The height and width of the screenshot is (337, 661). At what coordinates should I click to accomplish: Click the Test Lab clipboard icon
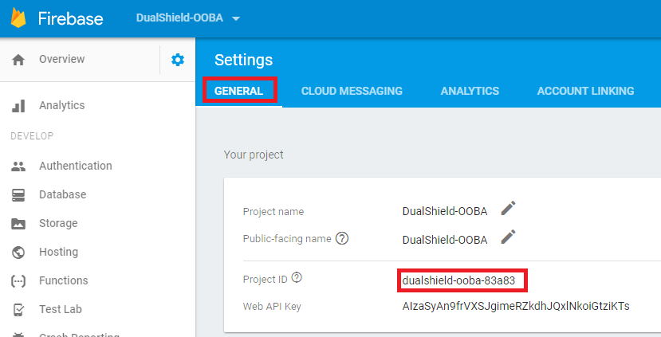click(18, 310)
